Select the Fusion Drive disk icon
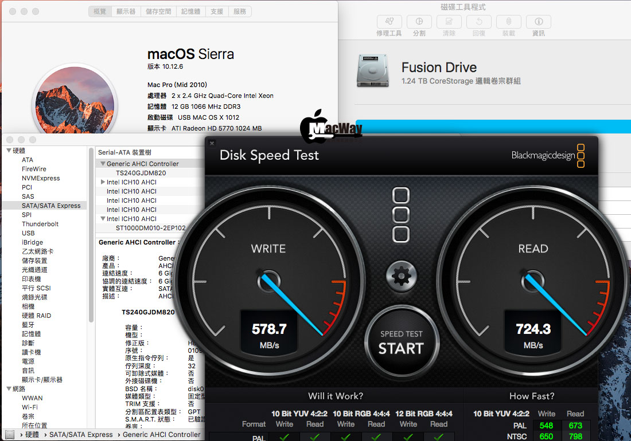Image resolution: width=631 pixels, height=441 pixels. click(373, 70)
